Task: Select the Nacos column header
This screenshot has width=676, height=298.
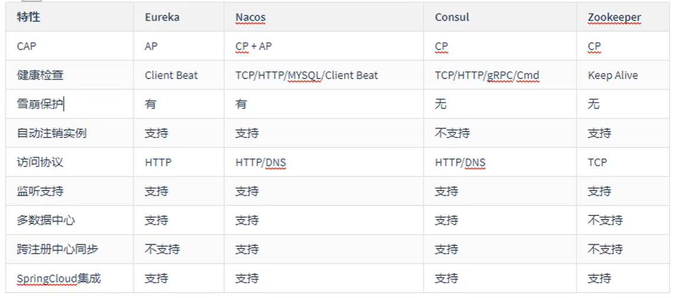Action: pos(251,17)
